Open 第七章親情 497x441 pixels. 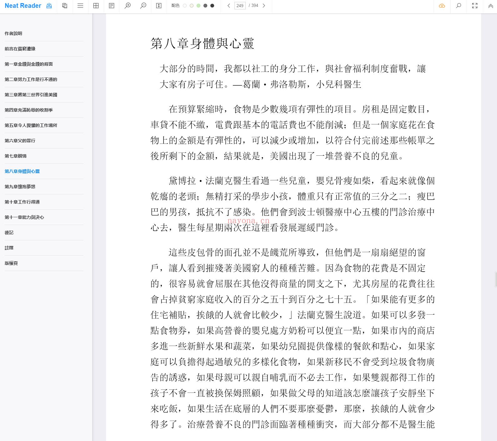(16, 156)
